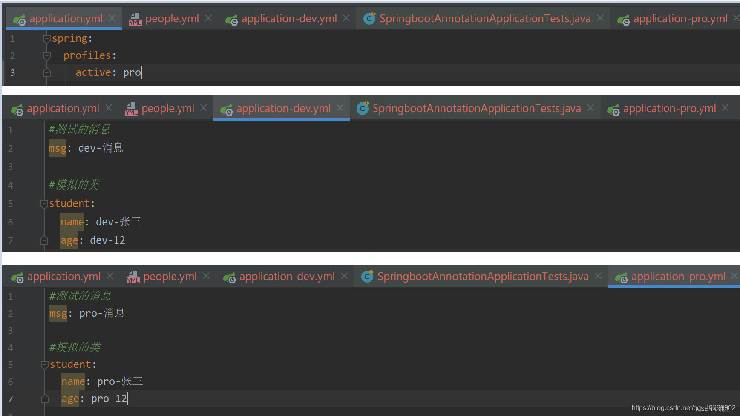Close application.yml tab in dev-消息 pane
The width and height of the screenshot is (740, 416).
[109, 108]
